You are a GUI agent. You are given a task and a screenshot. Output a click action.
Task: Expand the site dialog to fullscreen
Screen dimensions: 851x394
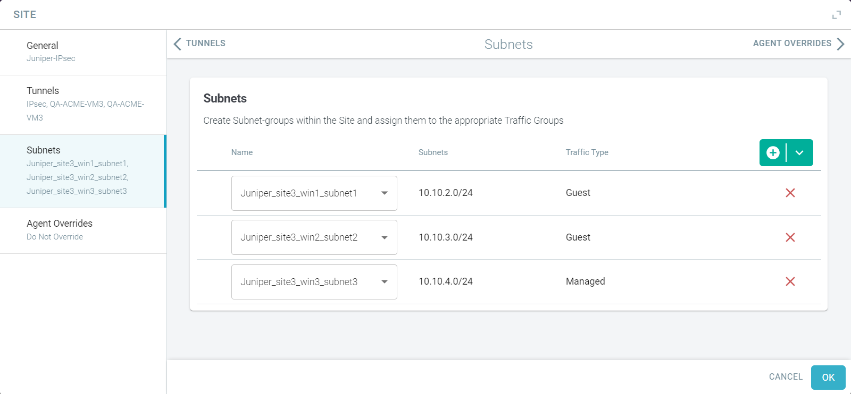point(837,15)
